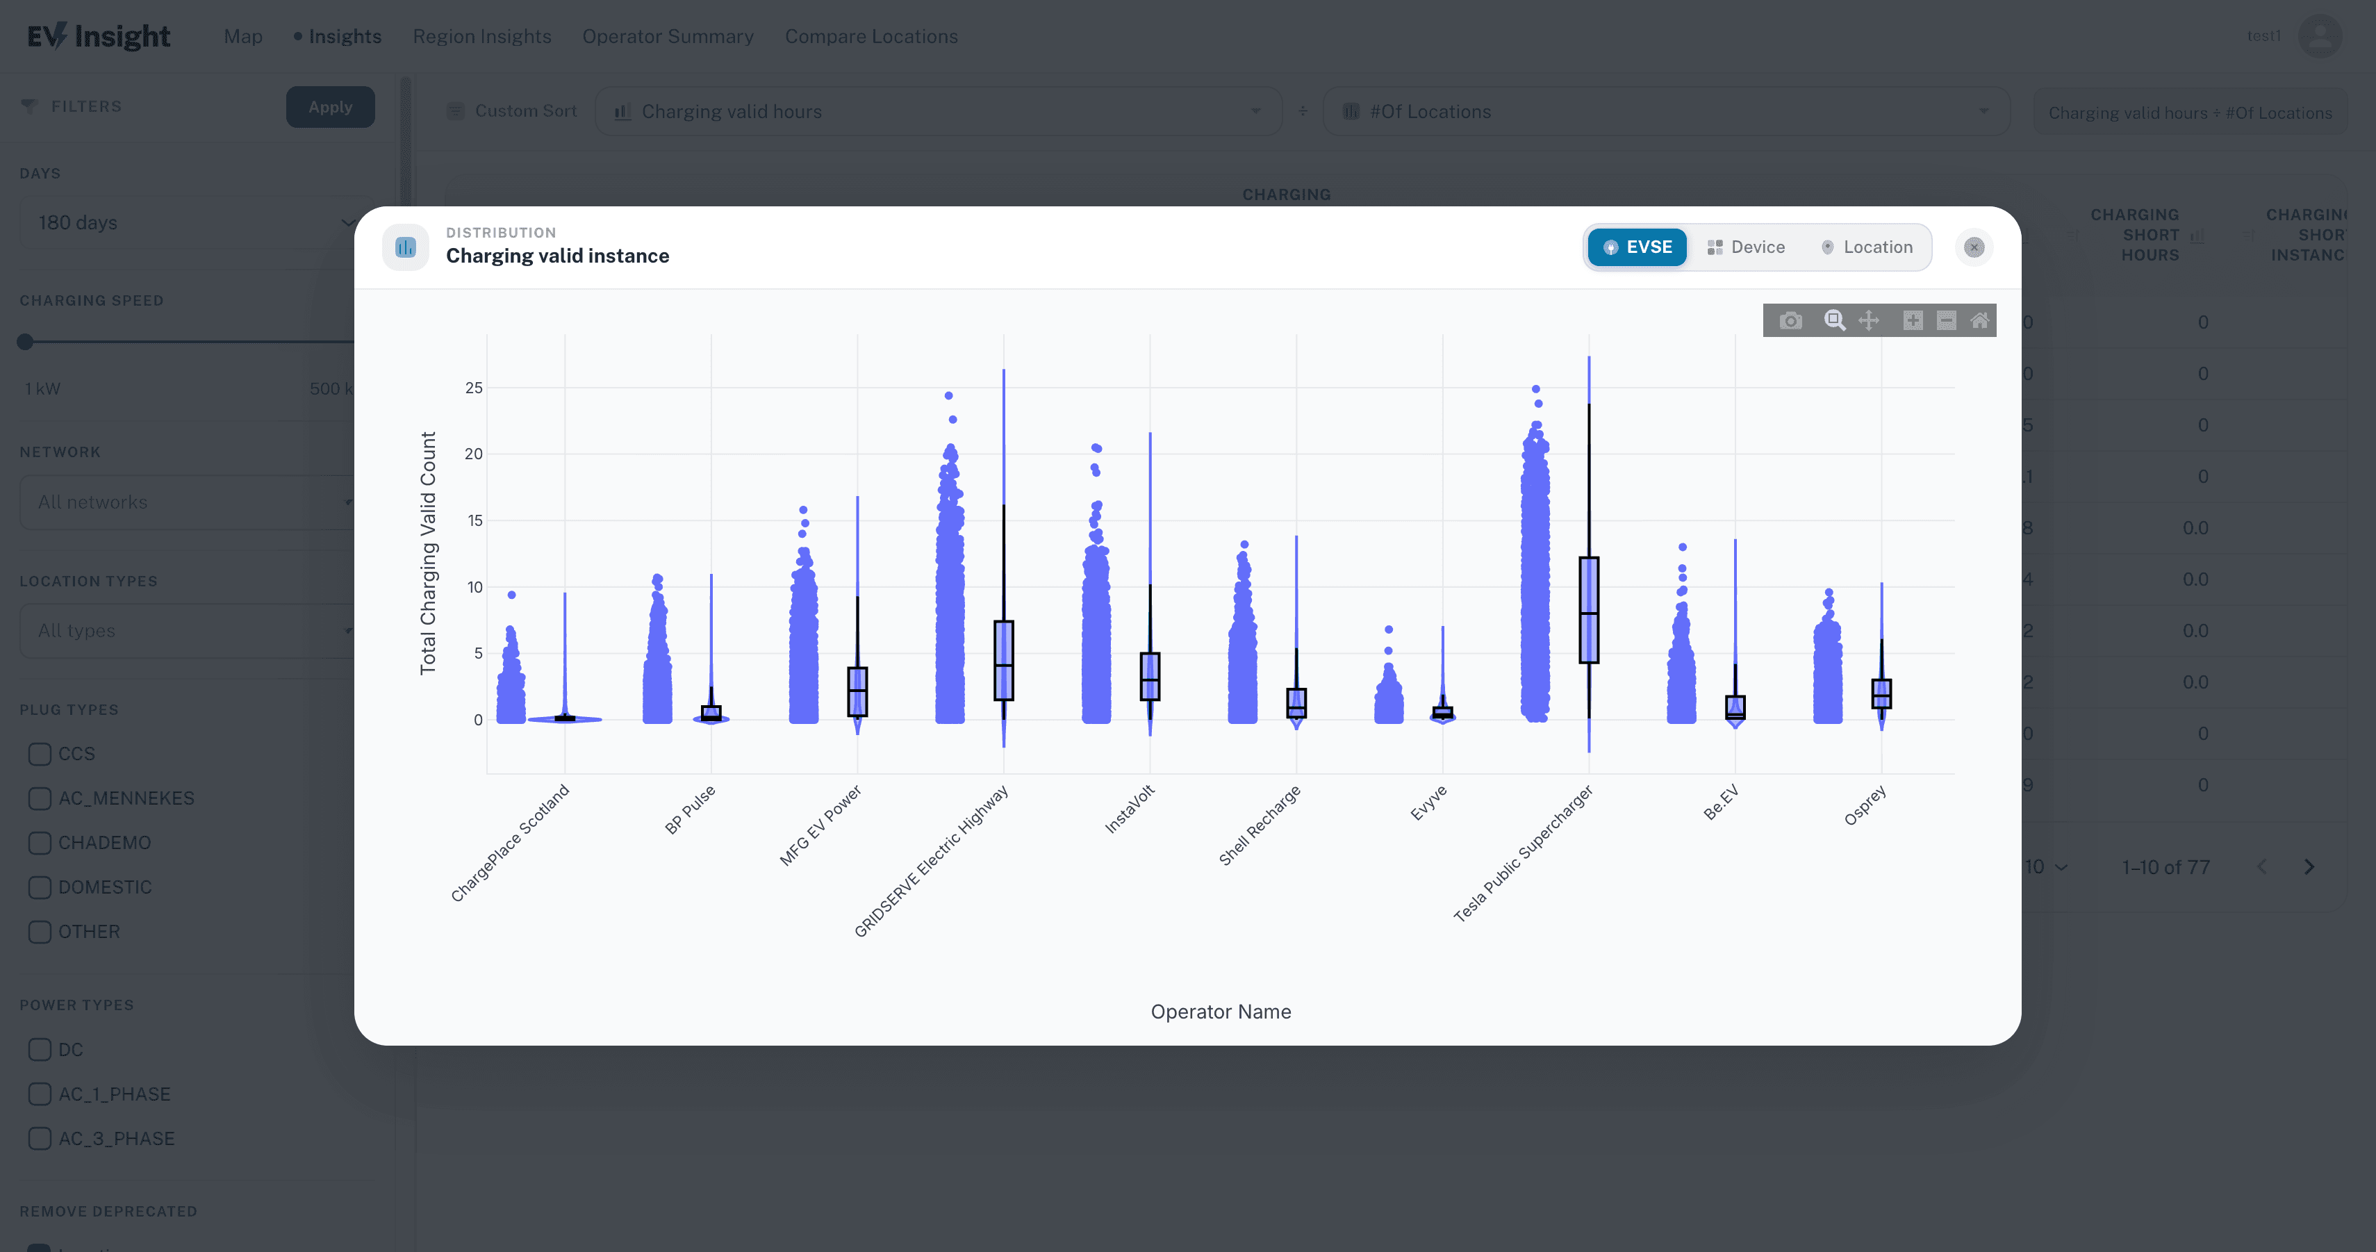Screen dimensions: 2376x1252
Task: Open the #Of Locations dropdown
Action: (1666, 112)
